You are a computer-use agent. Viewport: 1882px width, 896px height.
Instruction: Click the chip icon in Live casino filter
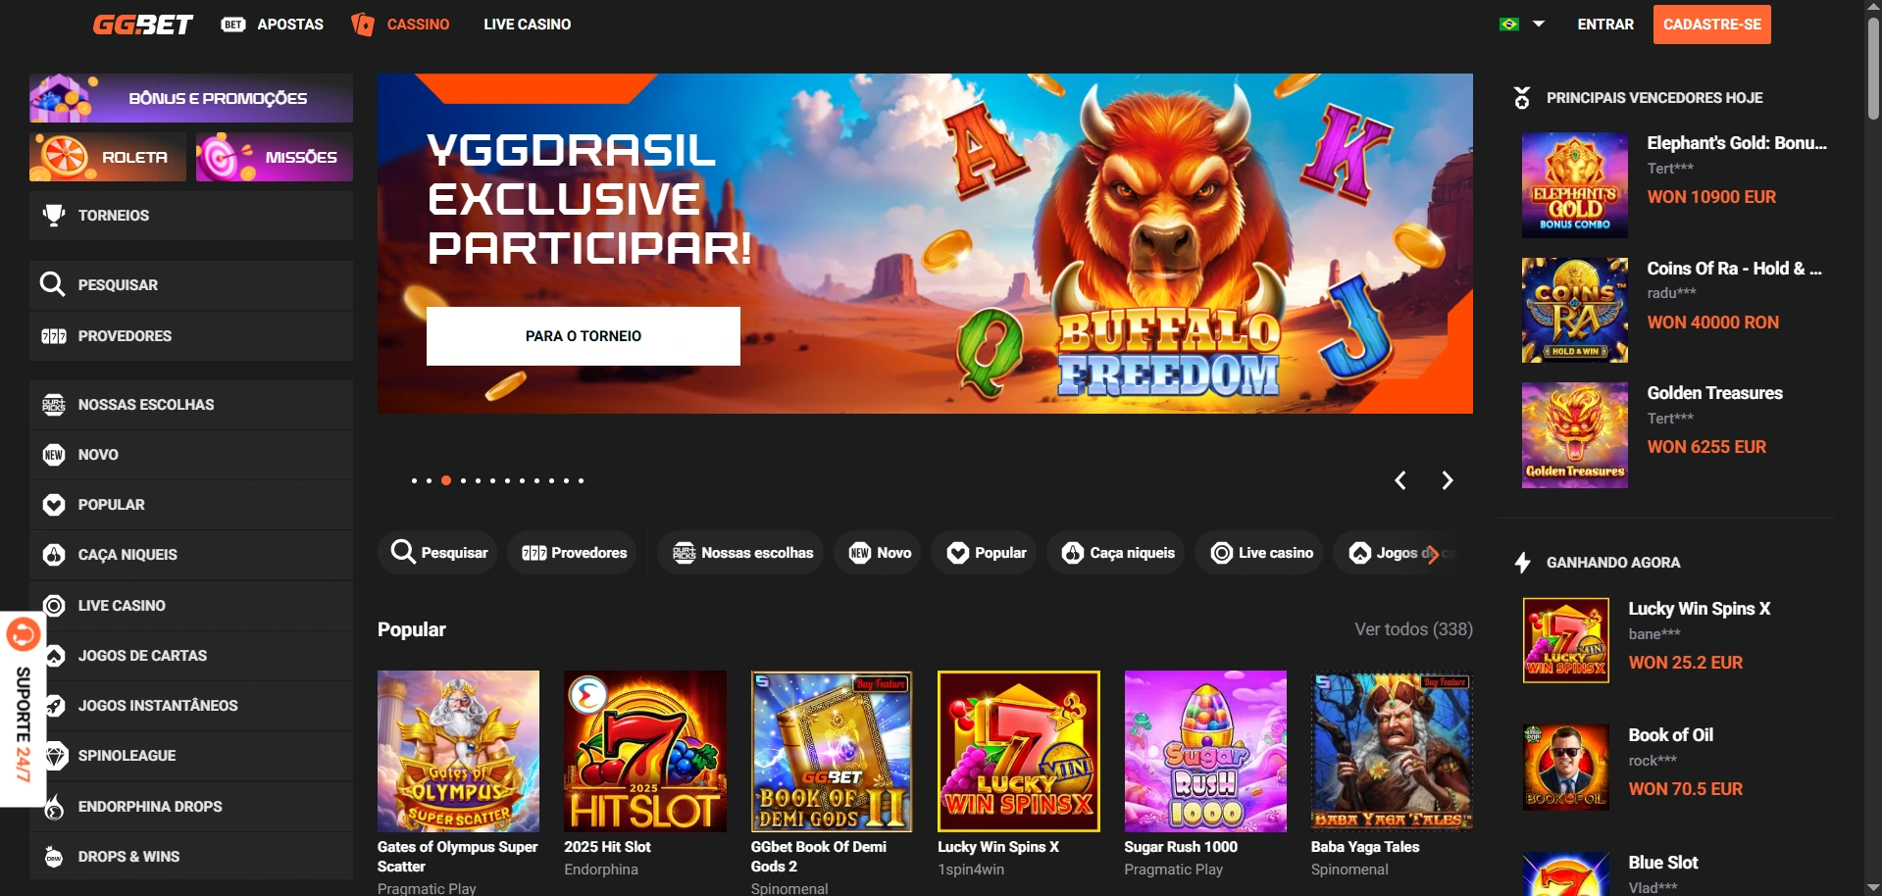1222,553
